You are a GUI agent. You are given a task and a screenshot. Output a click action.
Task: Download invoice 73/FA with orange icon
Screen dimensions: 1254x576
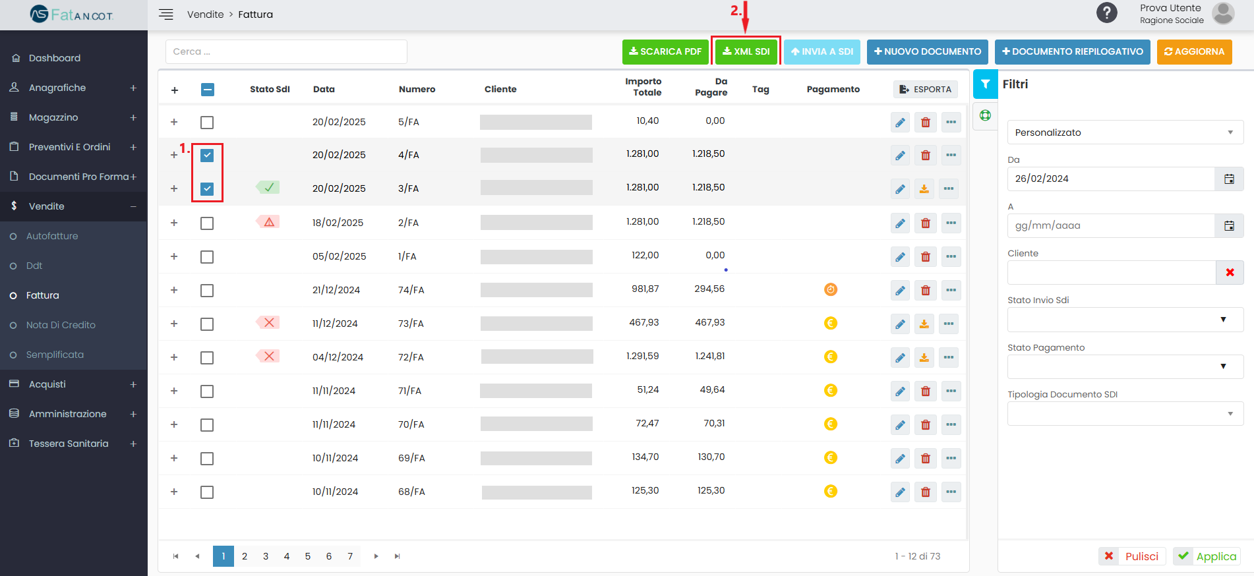(x=924, y=324)
